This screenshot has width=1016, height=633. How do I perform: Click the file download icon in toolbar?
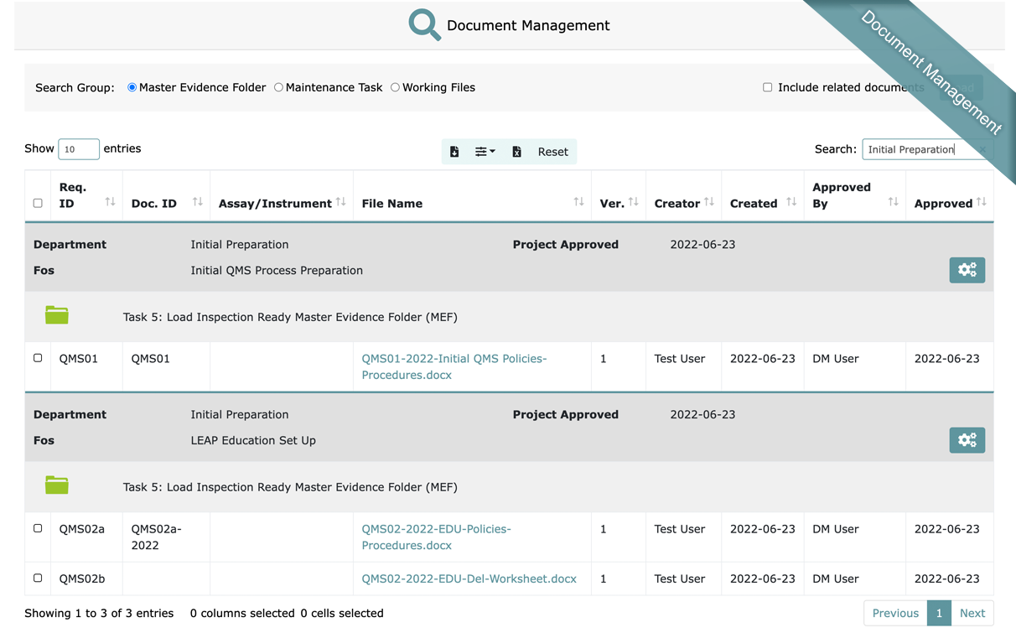[454, 152]
